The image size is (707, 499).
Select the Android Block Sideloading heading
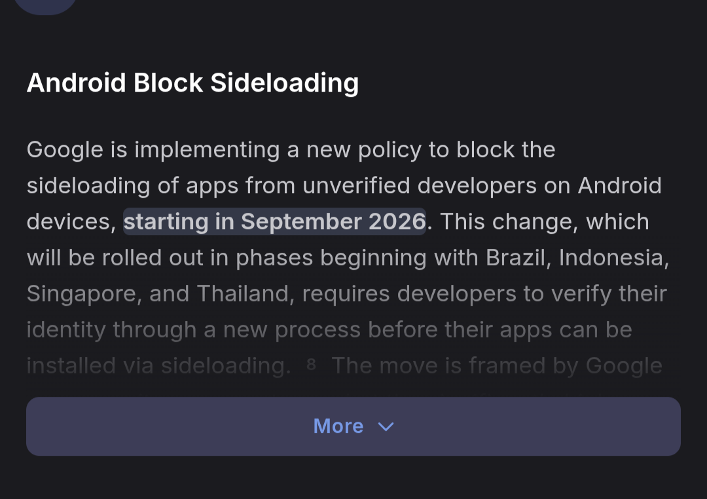click(x=192, y=83)
